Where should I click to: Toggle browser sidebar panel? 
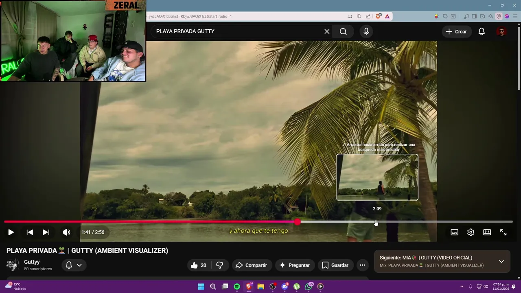point(474,16)
